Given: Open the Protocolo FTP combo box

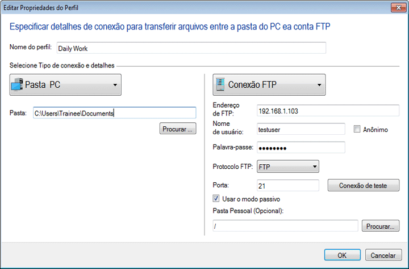Looking at the screenshot, I should tap(287, 166).
